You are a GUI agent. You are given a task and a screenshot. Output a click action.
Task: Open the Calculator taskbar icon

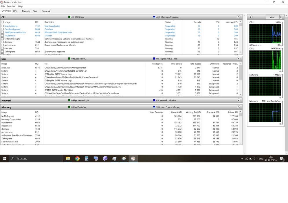tap(87, 158)
